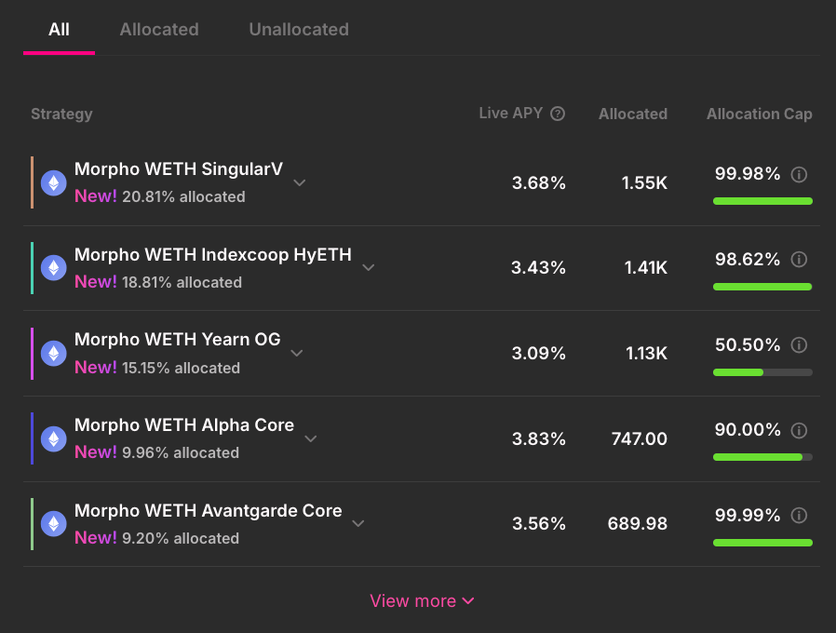Screen dimensions: 836x633
Task: Click the Ethereum icon for Morpho WETH Alpha Core
Action: [x=54, y=438]
